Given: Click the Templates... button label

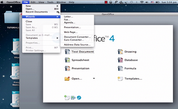Looking at the screenshot, I should (133, 79).
